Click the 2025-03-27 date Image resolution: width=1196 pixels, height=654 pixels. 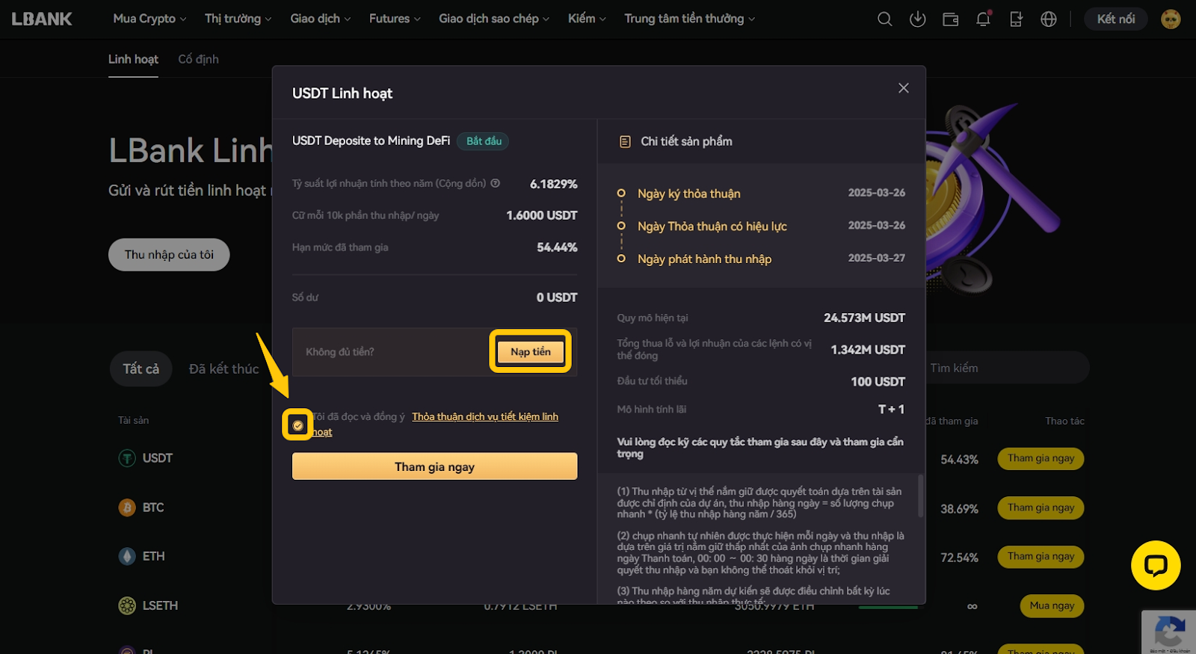(x=876, y=258)
